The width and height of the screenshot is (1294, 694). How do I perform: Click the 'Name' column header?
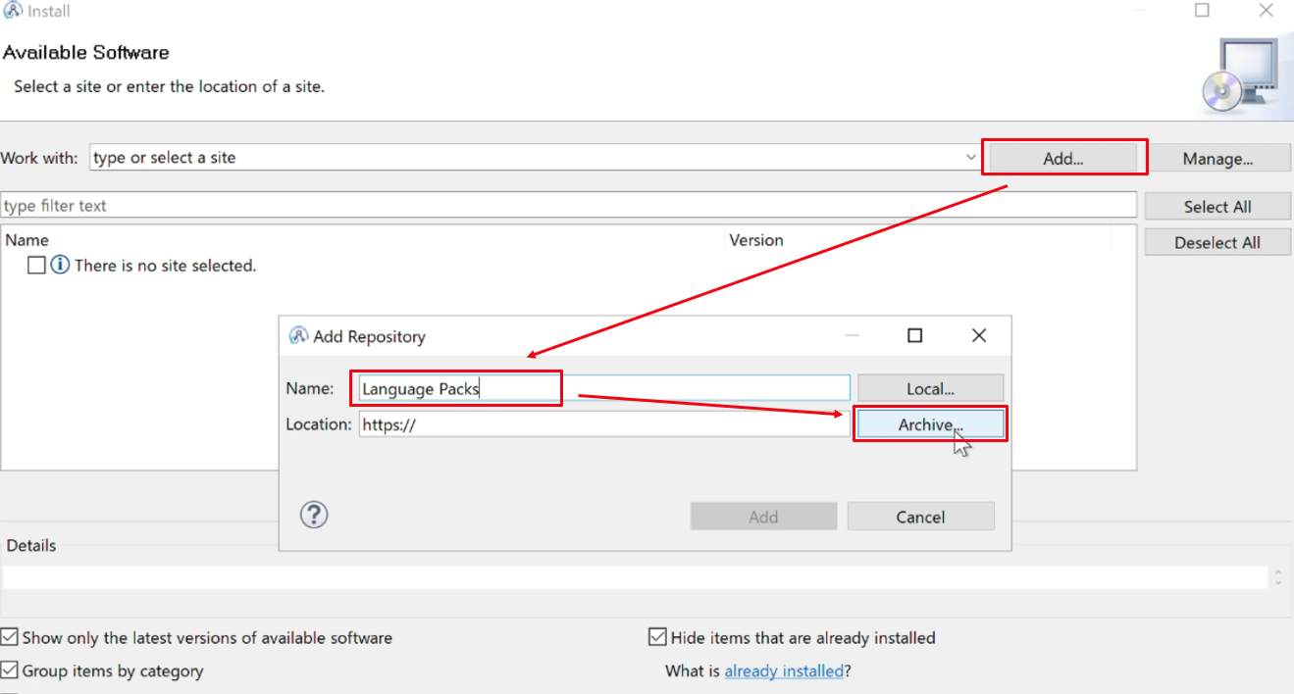pyautogui.click(x=27, y=239)
